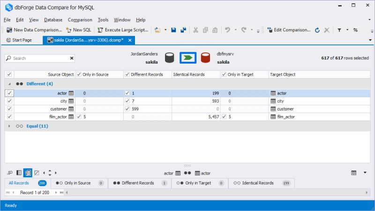Open the Comparison menu
Screen dimensions: 375x211
click(x=80, y=20)
